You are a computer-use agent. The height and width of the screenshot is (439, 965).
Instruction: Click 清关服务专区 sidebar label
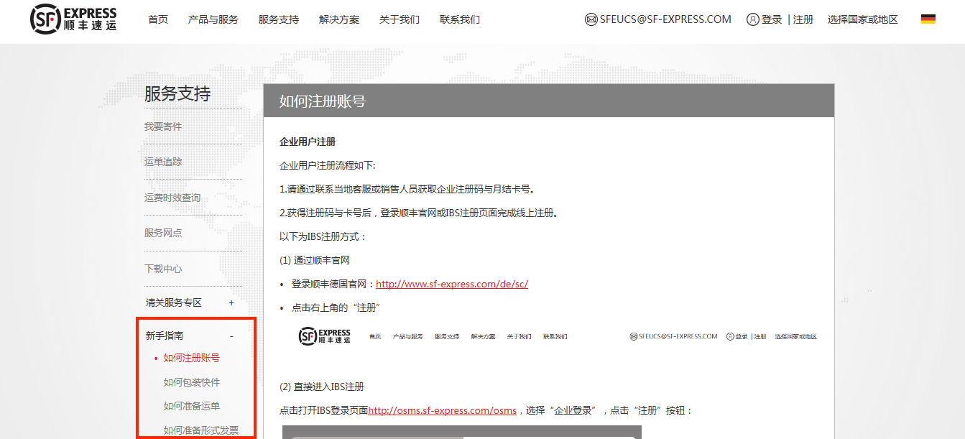[x=174, y=302]
